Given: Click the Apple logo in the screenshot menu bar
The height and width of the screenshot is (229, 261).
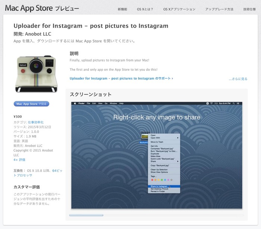Looking at the screenshot, I should 75,104.
